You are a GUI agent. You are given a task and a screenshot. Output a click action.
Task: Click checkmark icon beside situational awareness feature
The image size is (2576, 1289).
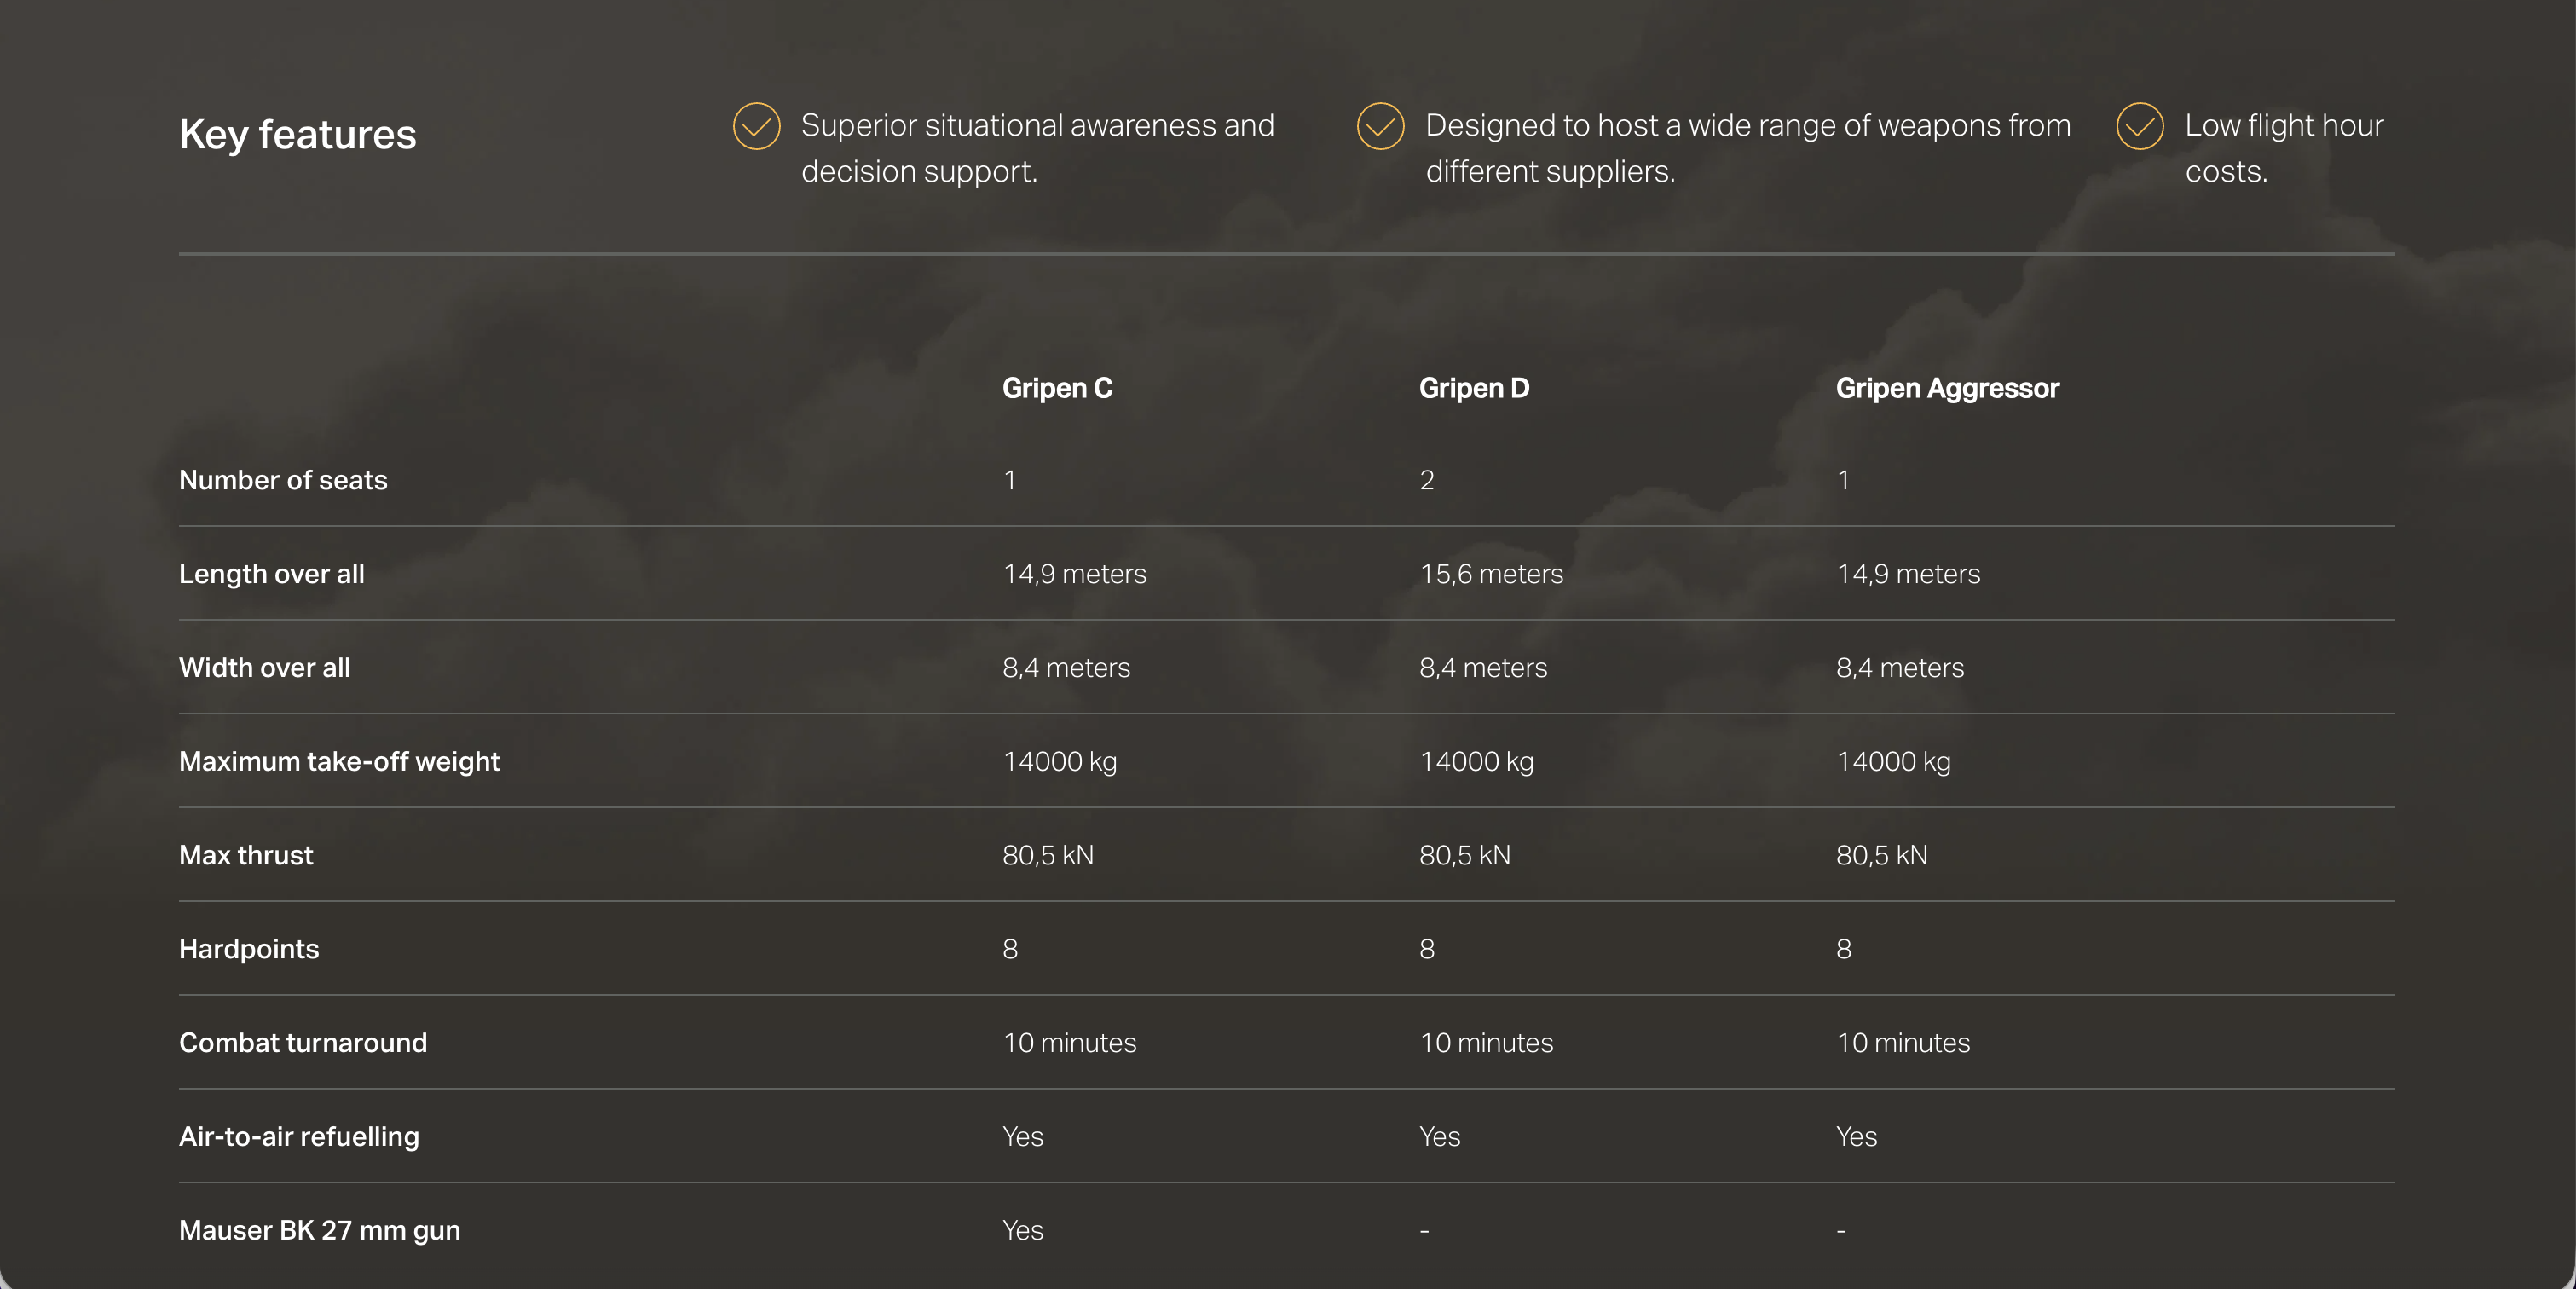coord(756,126)
